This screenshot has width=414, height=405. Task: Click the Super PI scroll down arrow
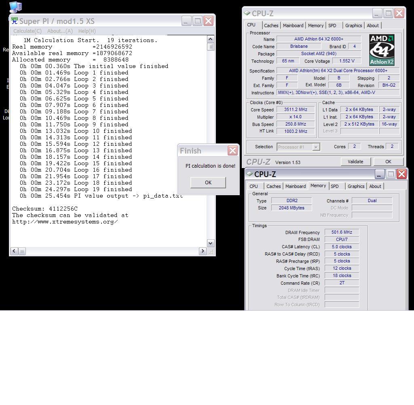pos(210,243)
